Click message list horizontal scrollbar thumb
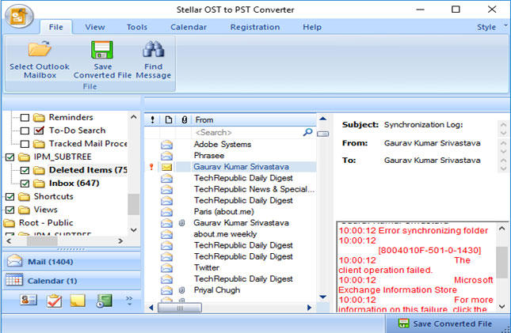The image size is (511, 333). (x=180, y=308)
